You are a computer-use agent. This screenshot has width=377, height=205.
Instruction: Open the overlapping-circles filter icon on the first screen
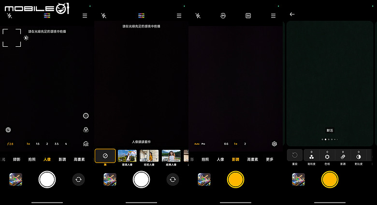86,130
